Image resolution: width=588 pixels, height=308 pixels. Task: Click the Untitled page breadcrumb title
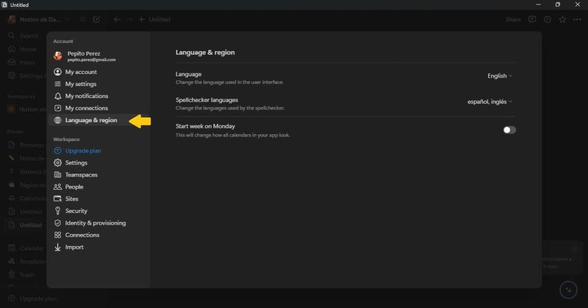click(x=160, y=20)
